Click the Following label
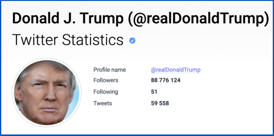 pos(105,92)
